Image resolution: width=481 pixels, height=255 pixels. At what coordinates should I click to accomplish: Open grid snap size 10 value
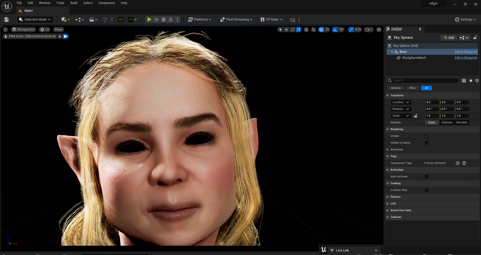(x=327, y=30)
